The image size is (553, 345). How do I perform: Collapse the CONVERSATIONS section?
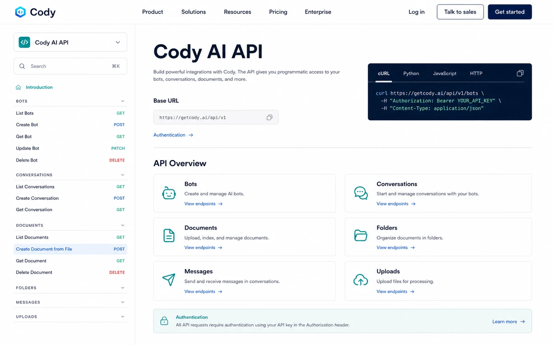pyautogui.click(x=123, y=175)
